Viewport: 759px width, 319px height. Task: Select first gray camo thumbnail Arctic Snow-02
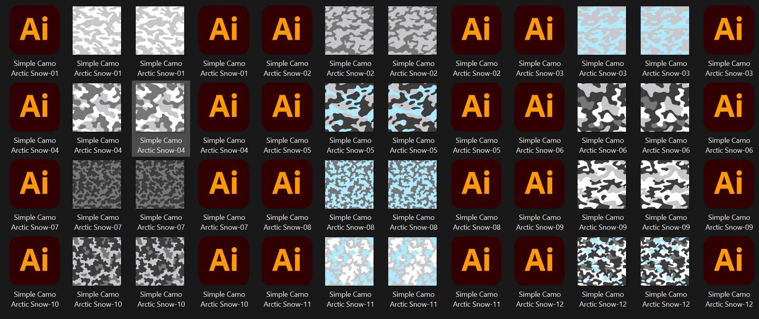[x=349, y=30]
